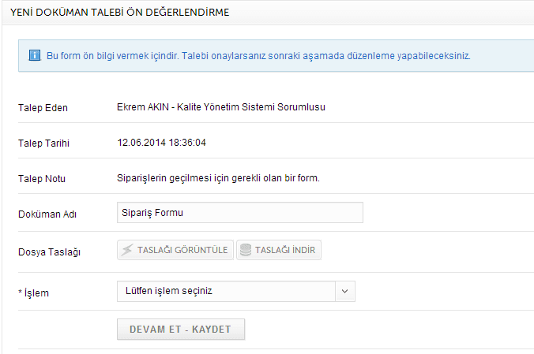The image size is (534, 354).
Task: Click the heading 'YENİ DOKÜMAN TALEBİ ÖN DEĞERLENDİRME'
Action: pyautogui.click(x=120, y=13)
